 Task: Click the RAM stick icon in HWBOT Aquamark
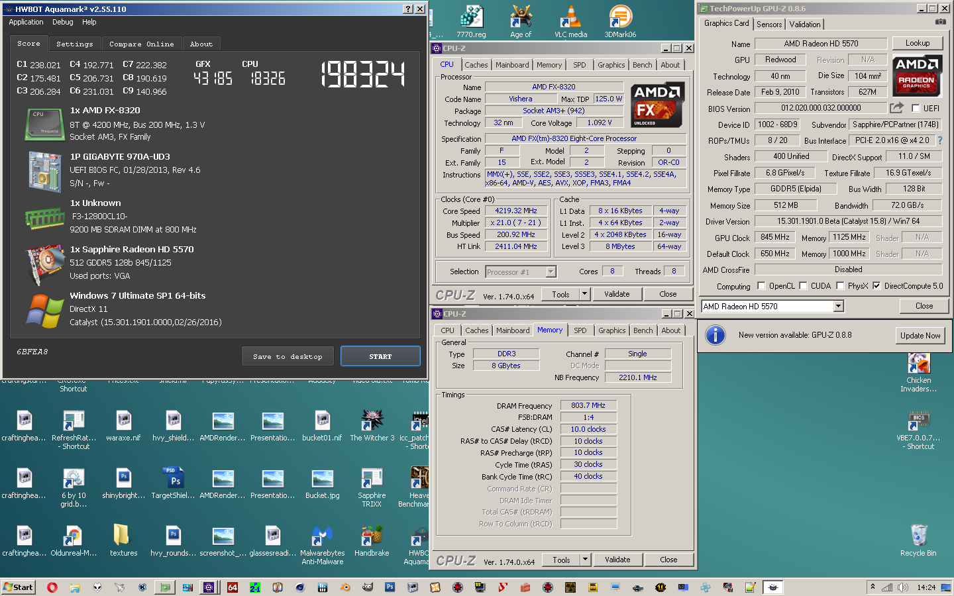44,217
